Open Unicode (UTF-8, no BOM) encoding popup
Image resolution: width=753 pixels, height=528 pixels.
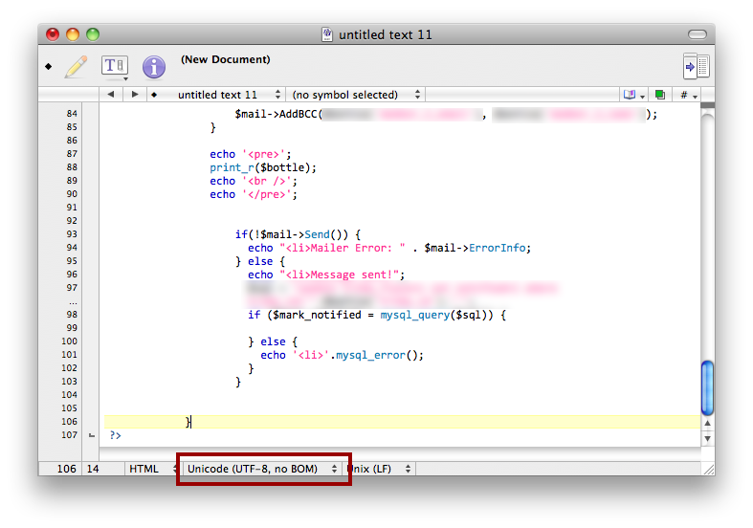pyautogui.click(x=262, y=469)
